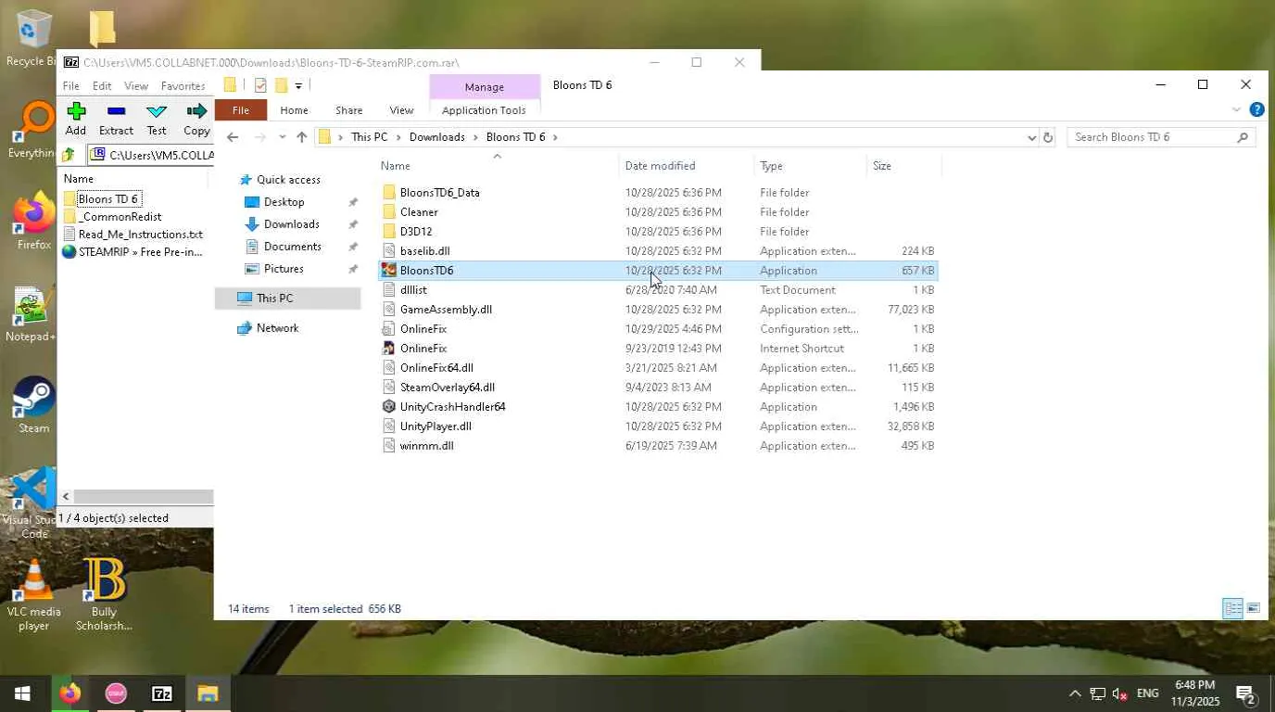Click the Test button in 7-Zip
The width and height of the screenshot is (1275, 712).
[157, 119]
